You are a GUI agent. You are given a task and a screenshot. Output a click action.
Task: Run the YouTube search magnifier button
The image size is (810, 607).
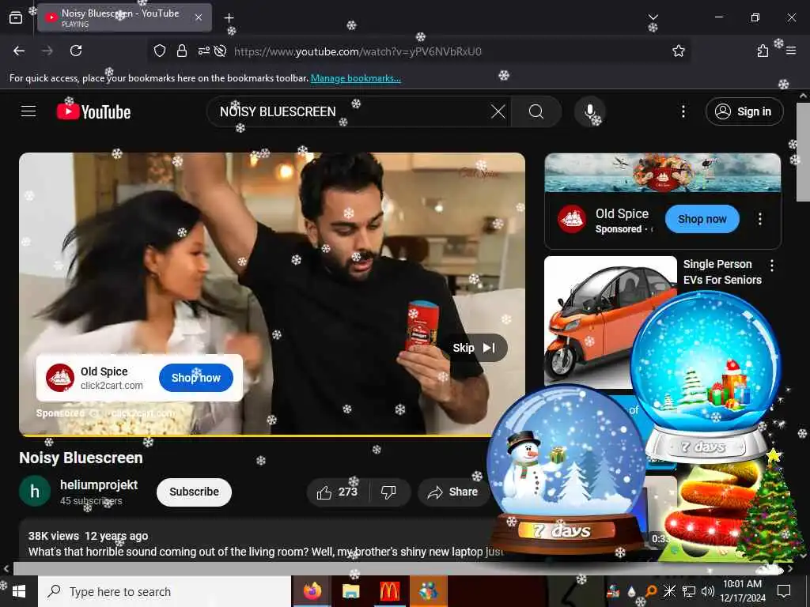pyautogui.click(x=536, y=111)
